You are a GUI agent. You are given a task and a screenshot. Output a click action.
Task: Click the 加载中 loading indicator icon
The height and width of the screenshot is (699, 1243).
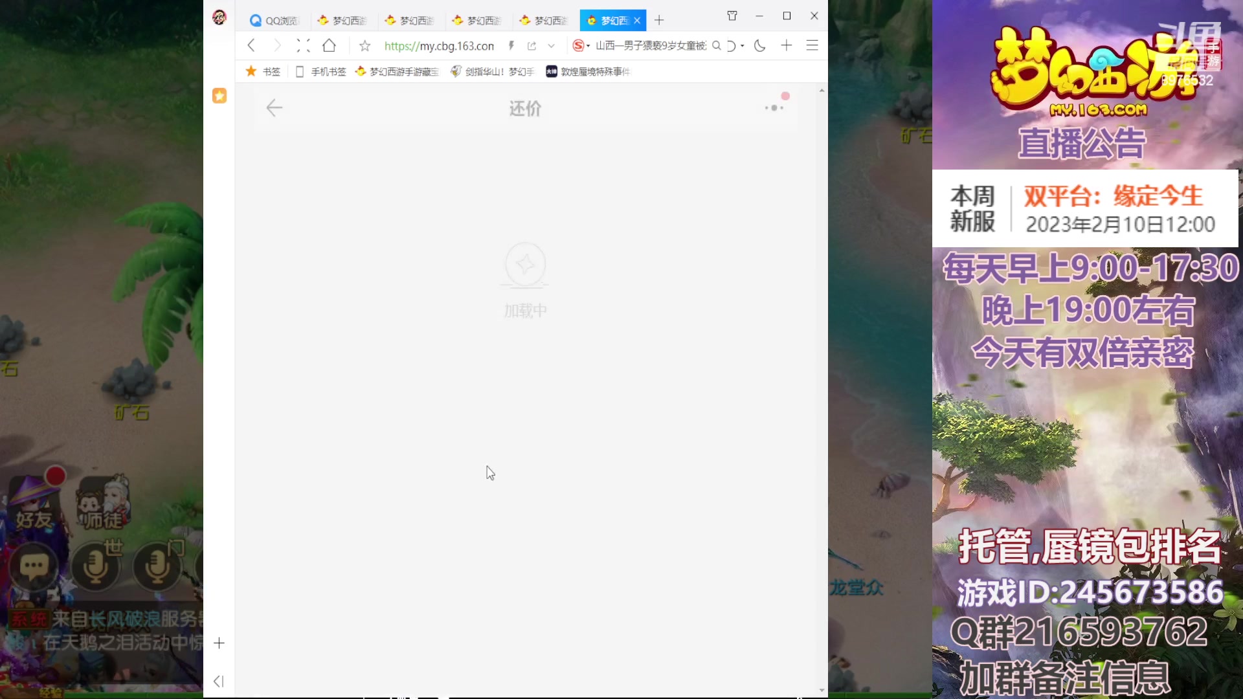tap(525, 265)
